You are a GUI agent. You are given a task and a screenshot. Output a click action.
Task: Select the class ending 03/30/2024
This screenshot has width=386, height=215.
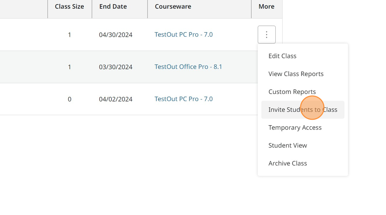(115, 67)
